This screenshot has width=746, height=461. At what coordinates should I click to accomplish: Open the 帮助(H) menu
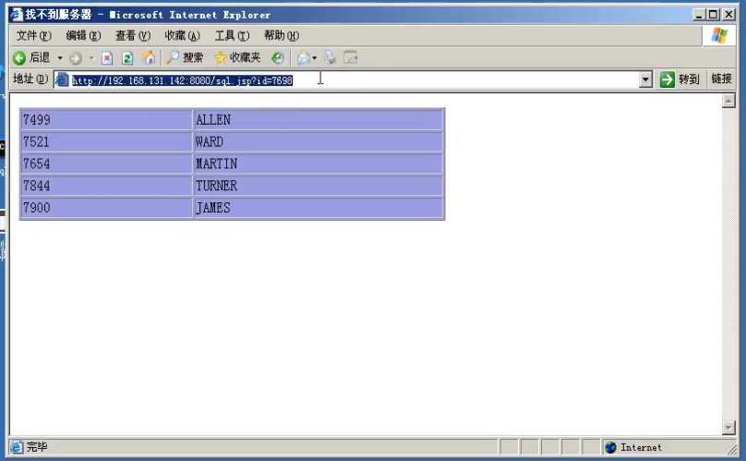point(282,36)
